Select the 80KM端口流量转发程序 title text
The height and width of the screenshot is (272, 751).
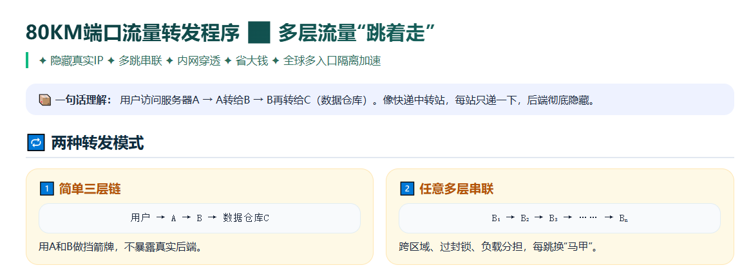point(133,33)
